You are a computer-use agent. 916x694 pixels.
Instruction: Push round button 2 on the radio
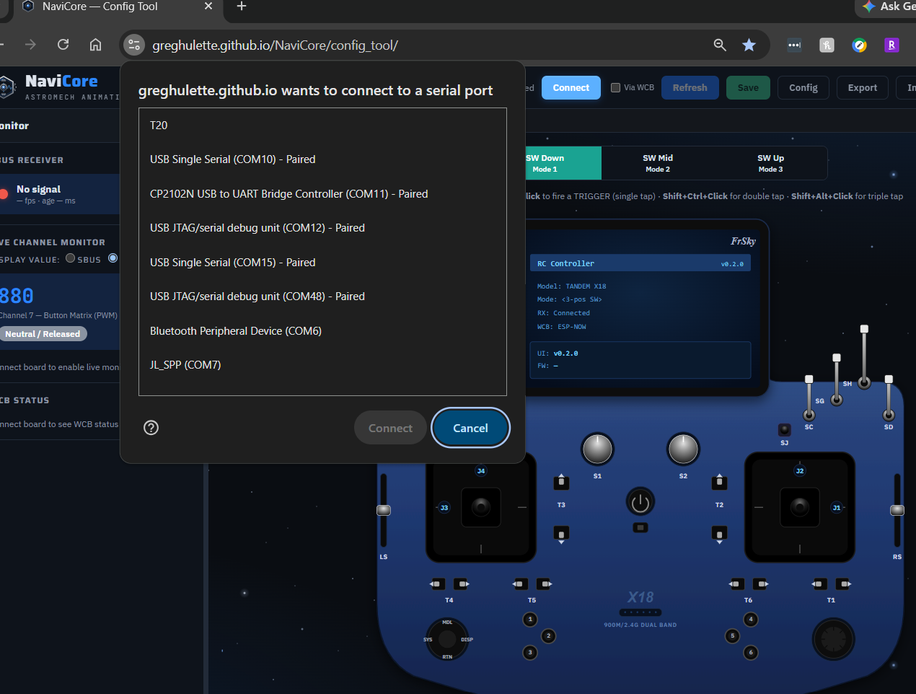pos(548,636)
